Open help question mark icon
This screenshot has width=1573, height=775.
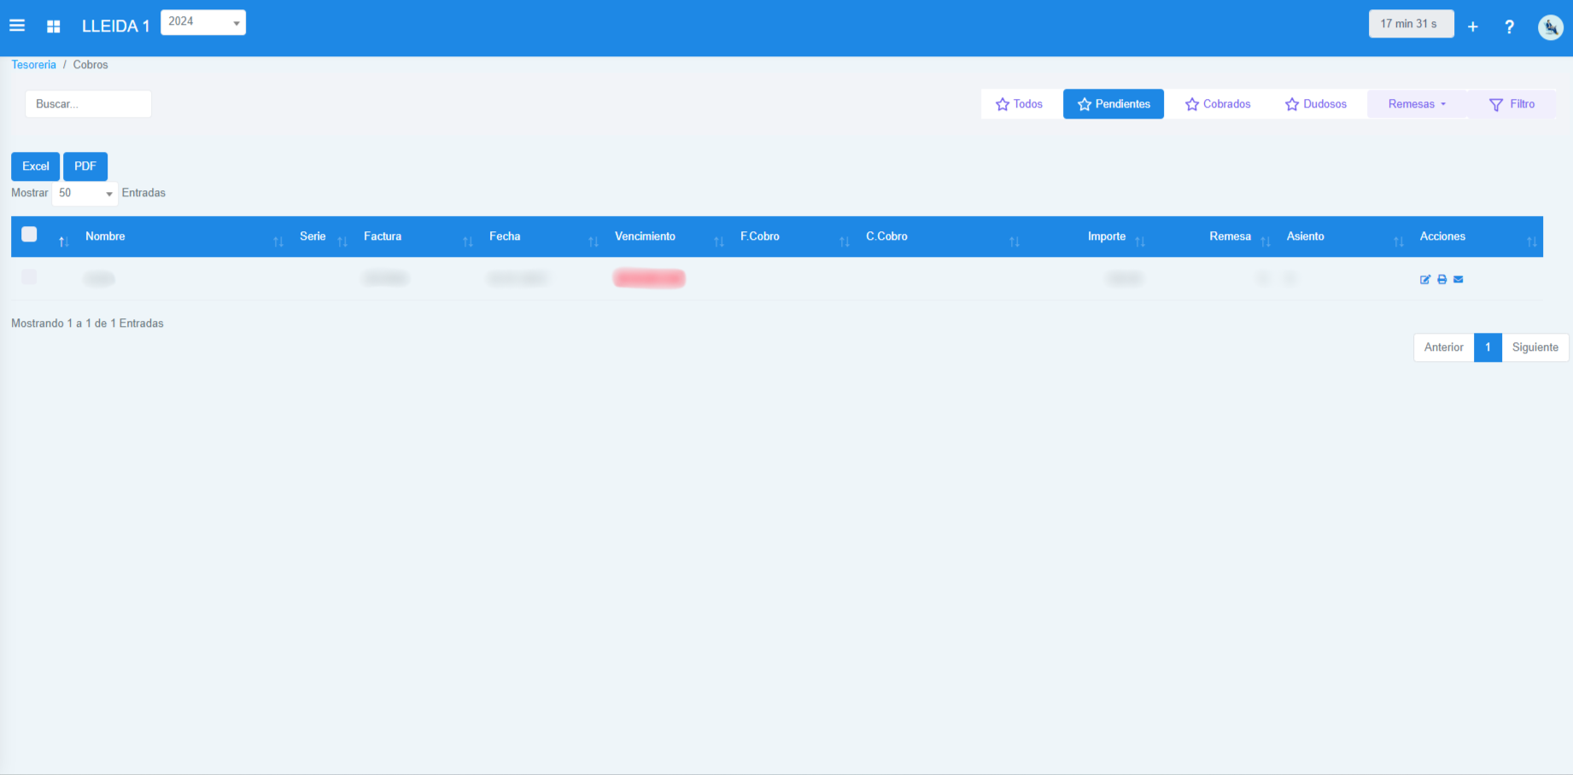(1509, 26)
